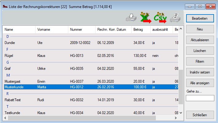Click the list printer icon with lined paper
This screenshot has width=218, height=123.
click(175, 18)
